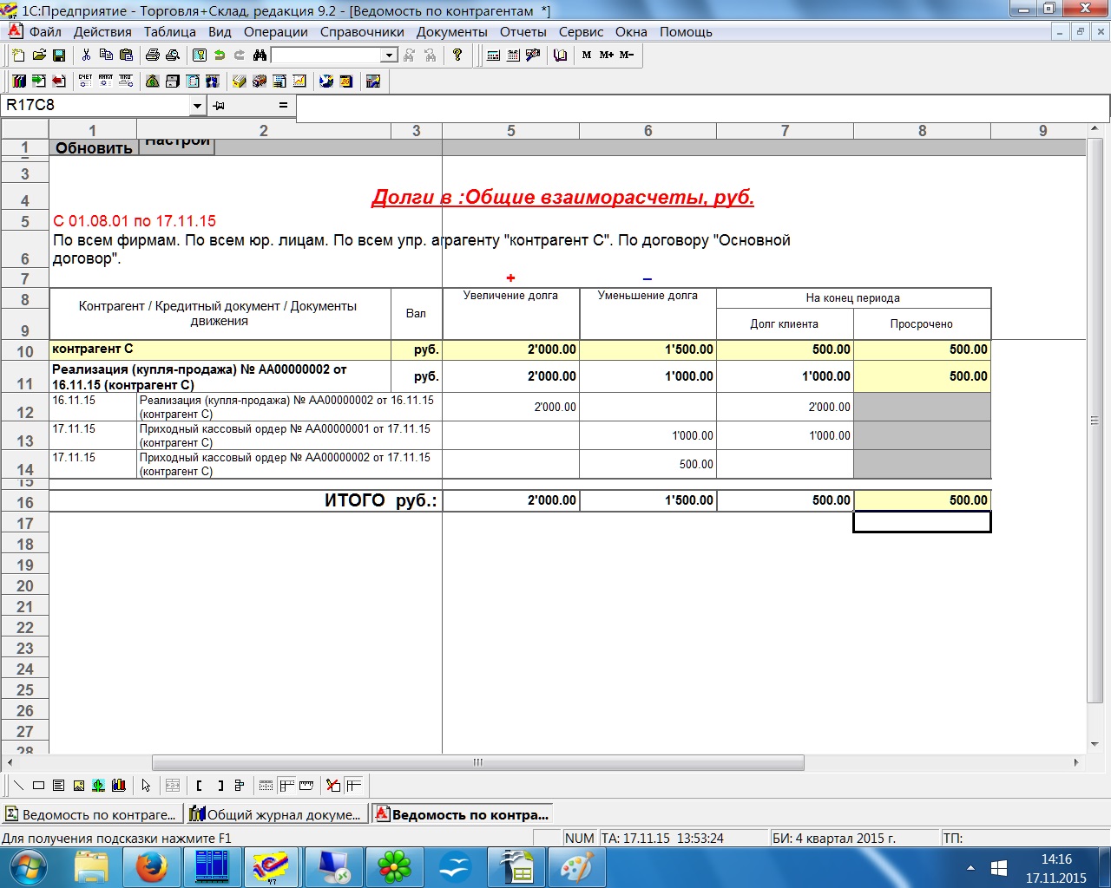Image resolution: width=1111 pixels, height=888 pixels.
Task: Open the search field dropdown arrow
Action: click(x=389, y=55)
